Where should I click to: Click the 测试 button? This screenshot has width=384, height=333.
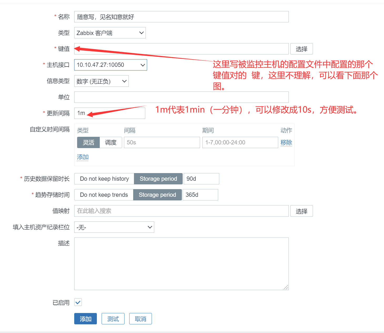[x=113, y=319]
